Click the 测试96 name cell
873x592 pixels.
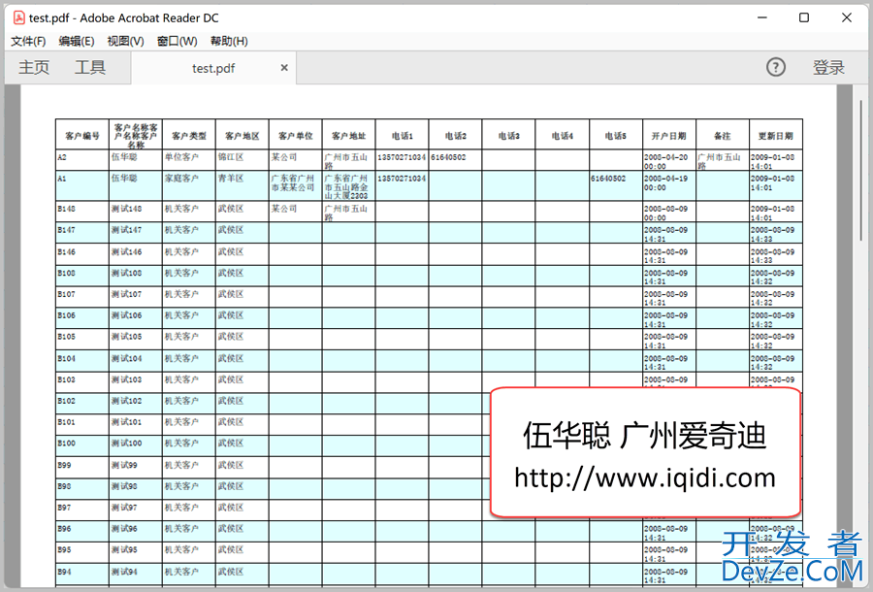click(136, 531)
